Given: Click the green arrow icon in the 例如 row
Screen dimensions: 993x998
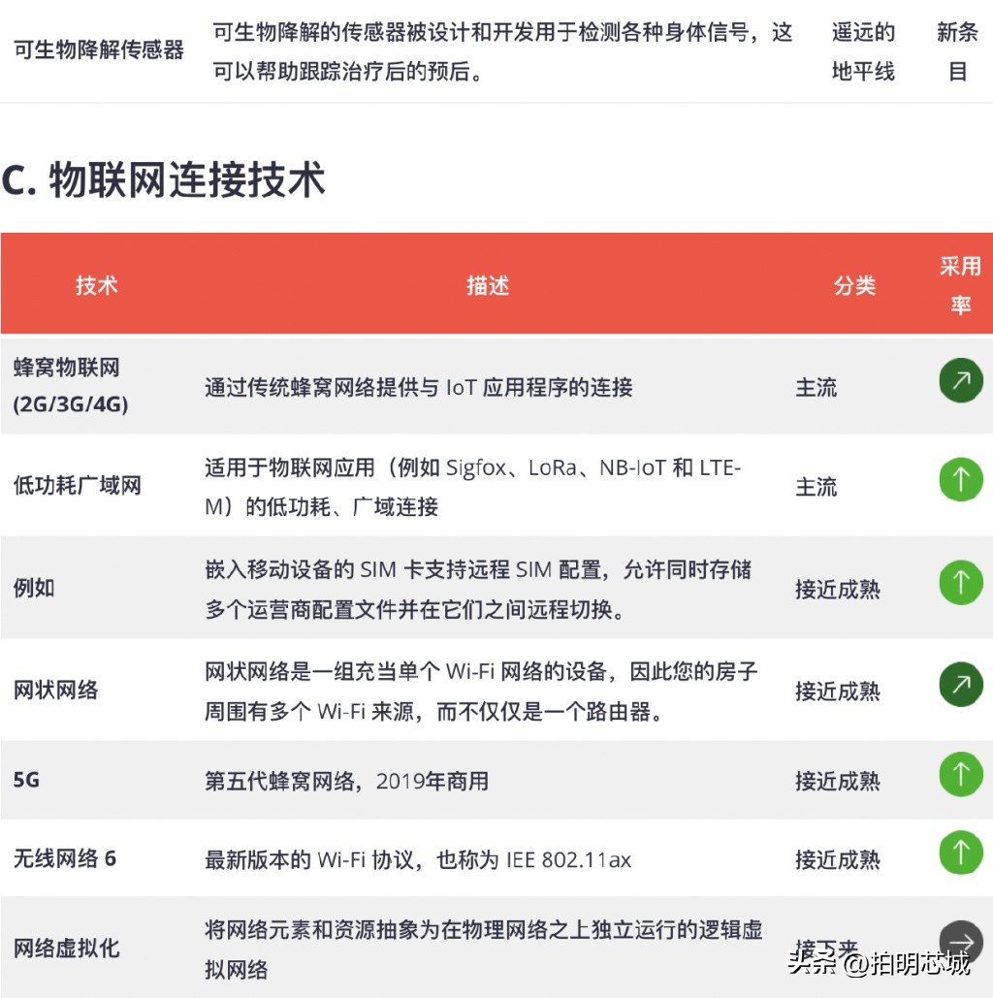Looking at the screenshot, I should point(960,582).
